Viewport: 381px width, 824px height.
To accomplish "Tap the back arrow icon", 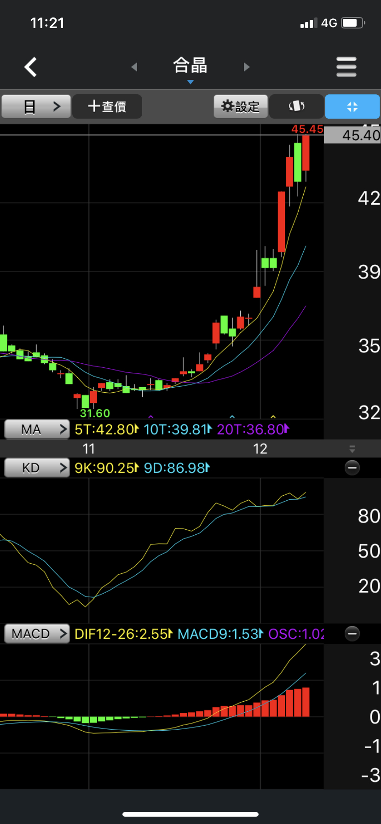I will tap(31, 67).
